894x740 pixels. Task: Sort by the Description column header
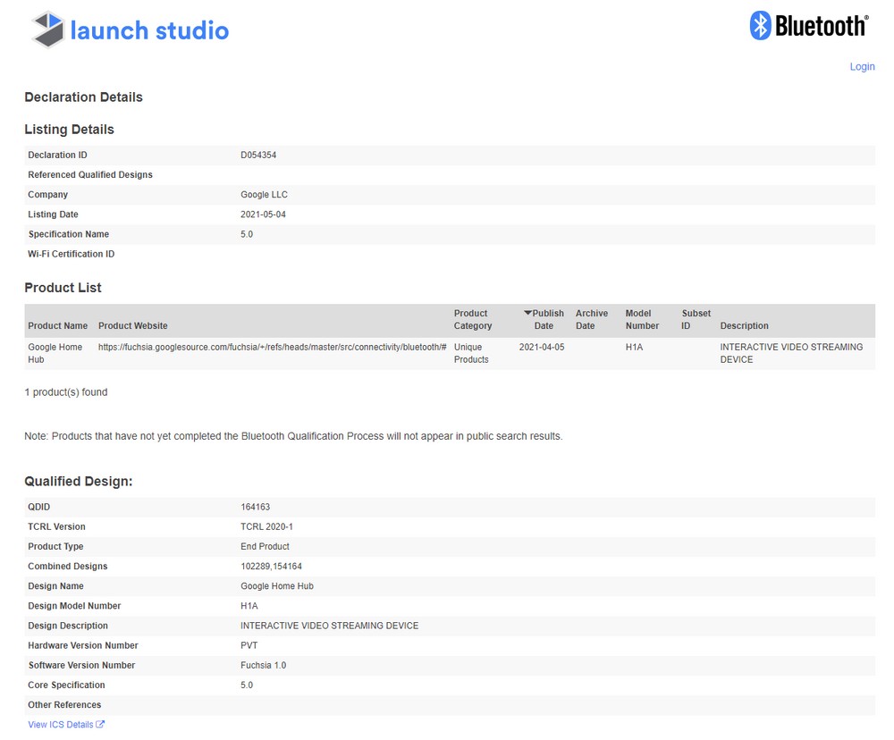pos(744,325)
